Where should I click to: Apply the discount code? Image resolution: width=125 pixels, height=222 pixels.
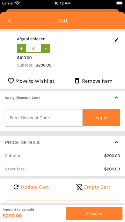(x=101, y=117)
